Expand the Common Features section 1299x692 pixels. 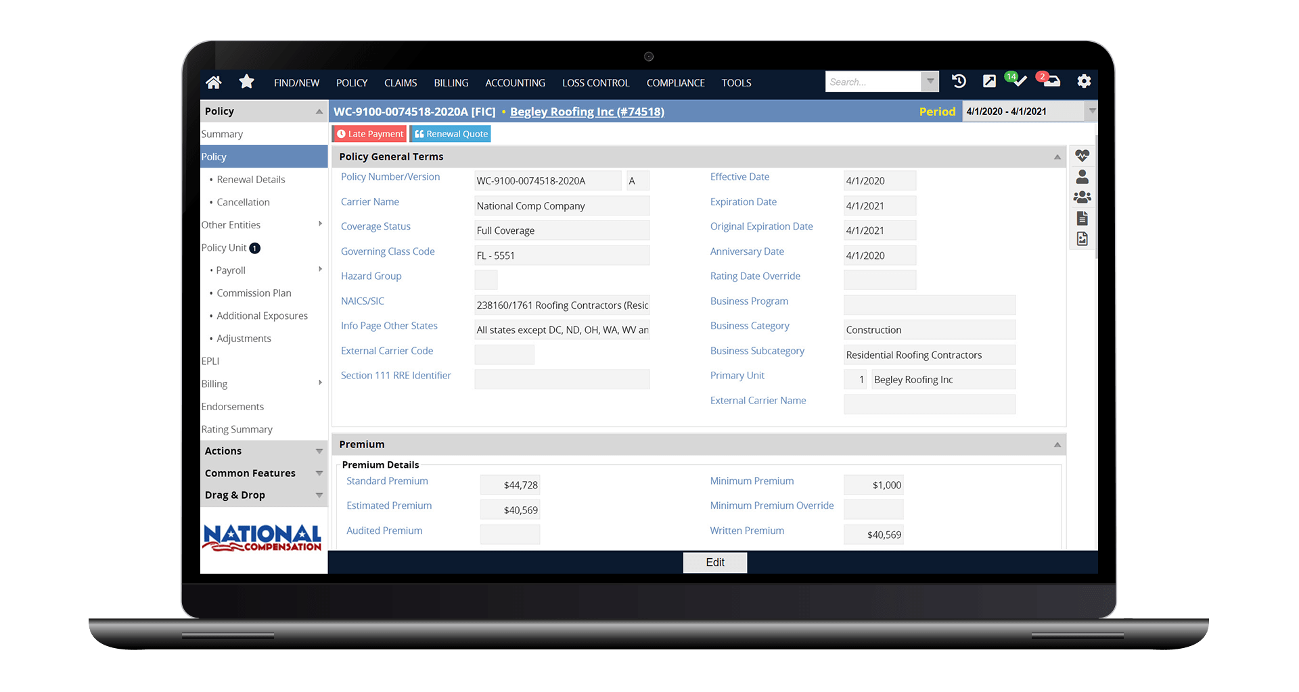click(319, 473)
